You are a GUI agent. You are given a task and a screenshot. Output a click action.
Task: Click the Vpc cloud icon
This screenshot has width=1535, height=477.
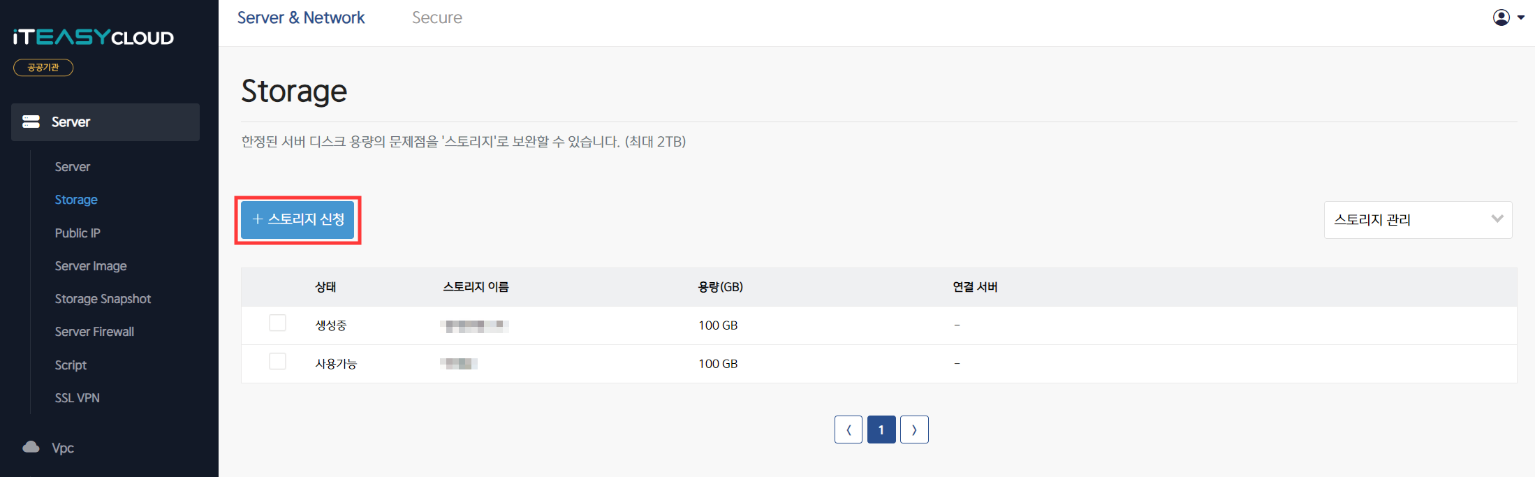(x=31, y=447)
